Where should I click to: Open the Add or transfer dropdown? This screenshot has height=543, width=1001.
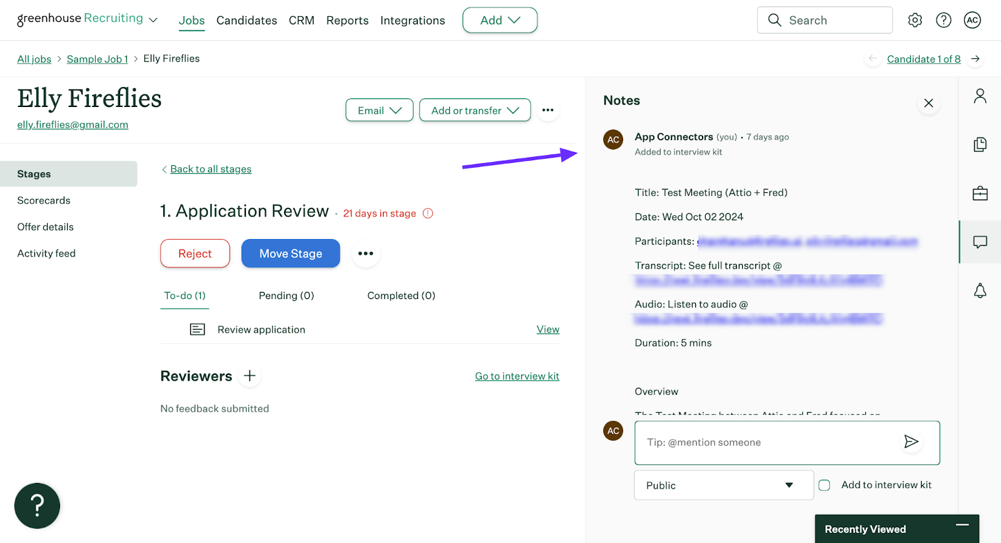(475, 110)
